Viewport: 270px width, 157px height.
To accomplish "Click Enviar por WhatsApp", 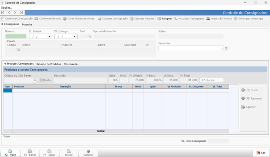I will point(248,19).
